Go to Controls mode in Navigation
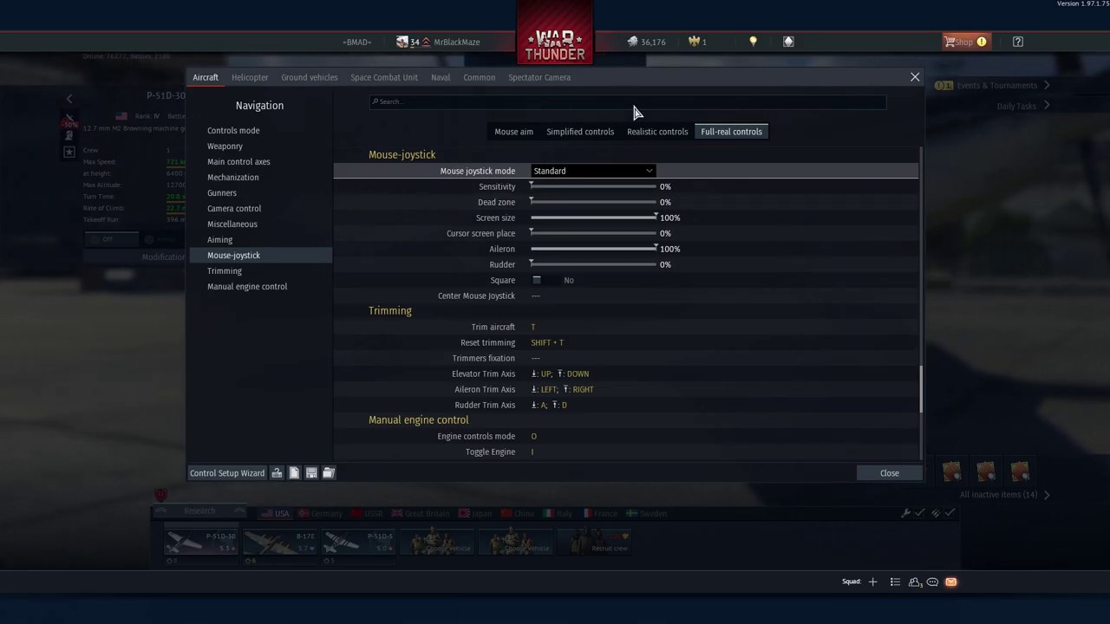 [233, 131]
